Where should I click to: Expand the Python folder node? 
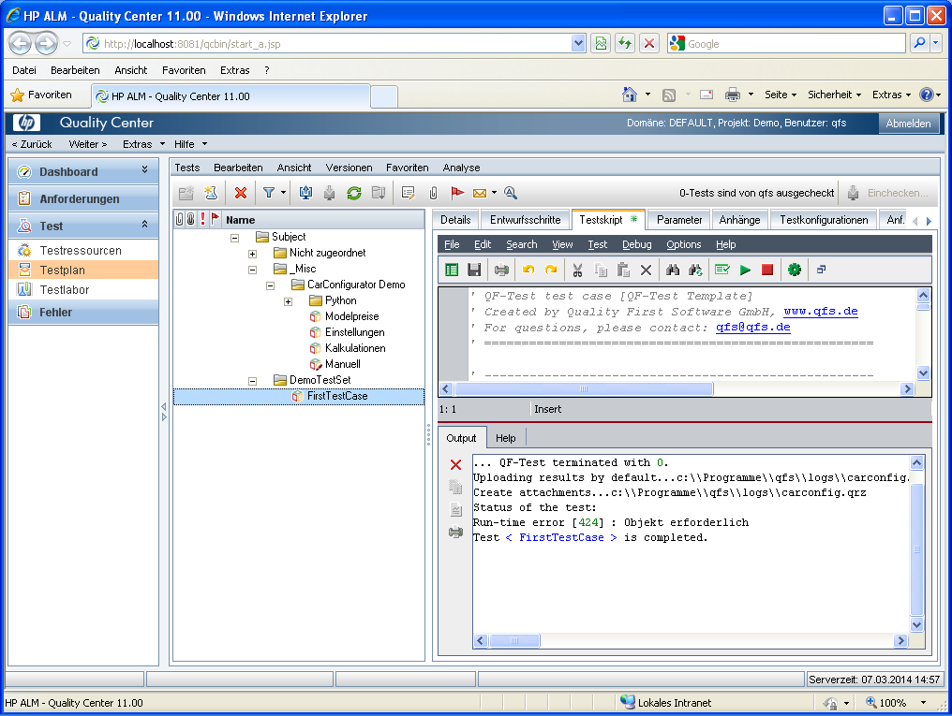click(x=289, y=301)
